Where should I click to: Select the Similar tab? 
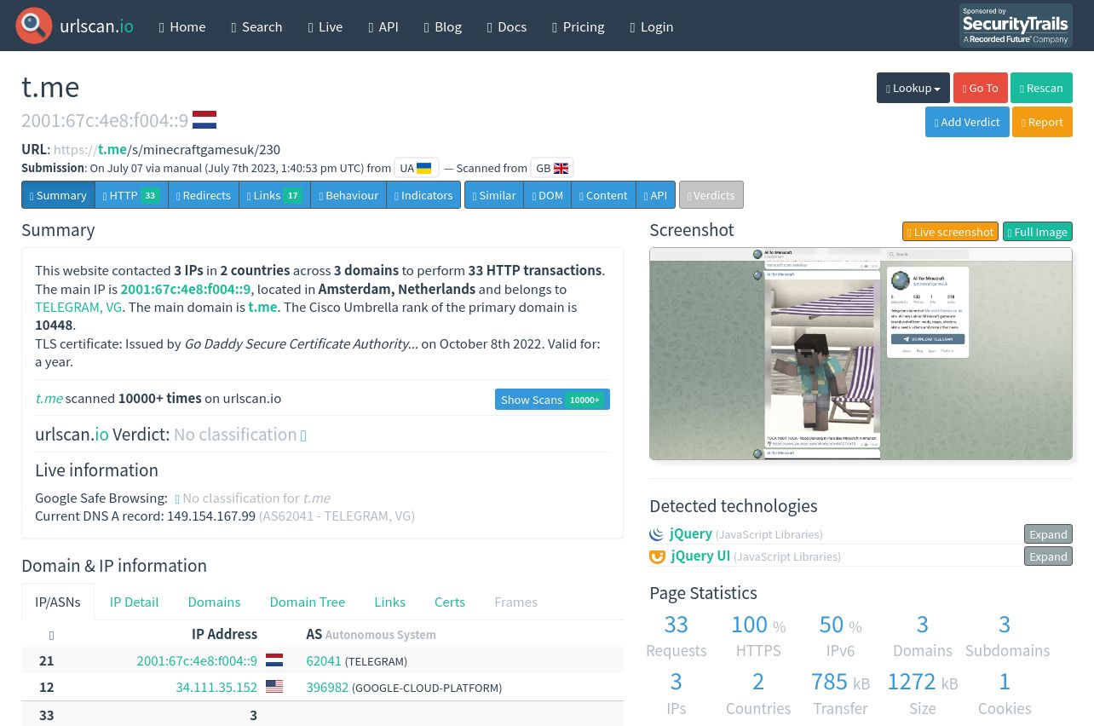click(x=494, y=194)
